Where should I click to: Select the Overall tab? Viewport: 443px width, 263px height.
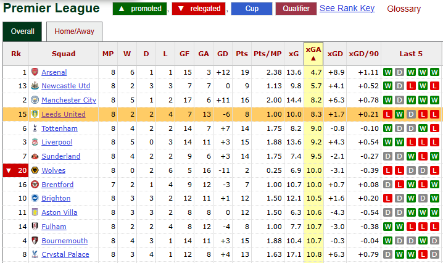pos(22,31)
